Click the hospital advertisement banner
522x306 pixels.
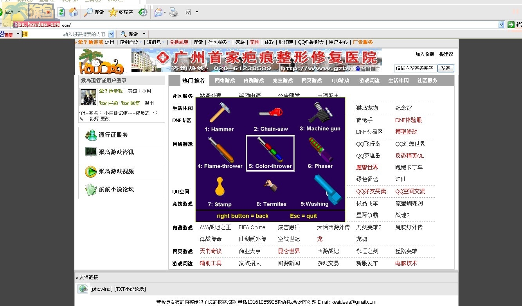(x=256, y=60)
